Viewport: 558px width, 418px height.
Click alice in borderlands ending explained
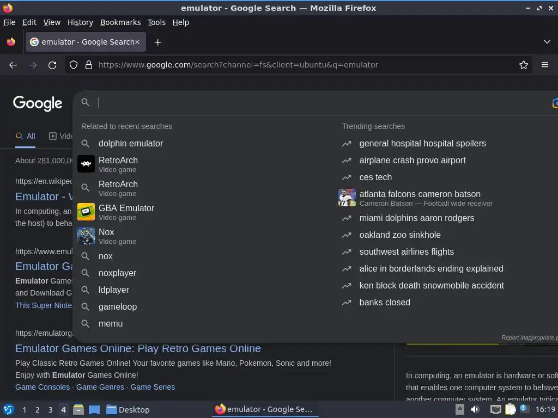[432, 269]
